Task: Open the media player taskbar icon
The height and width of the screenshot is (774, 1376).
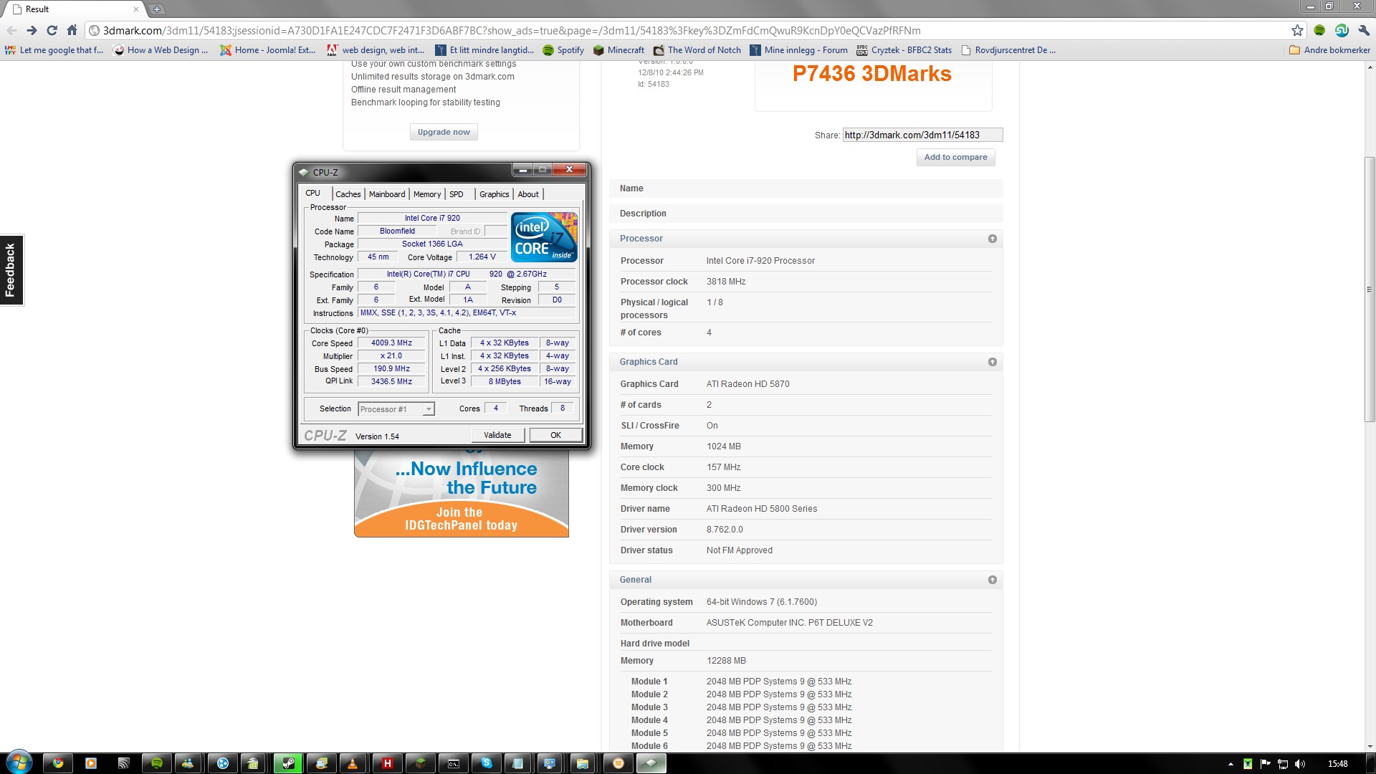Action: coord(91,763)
